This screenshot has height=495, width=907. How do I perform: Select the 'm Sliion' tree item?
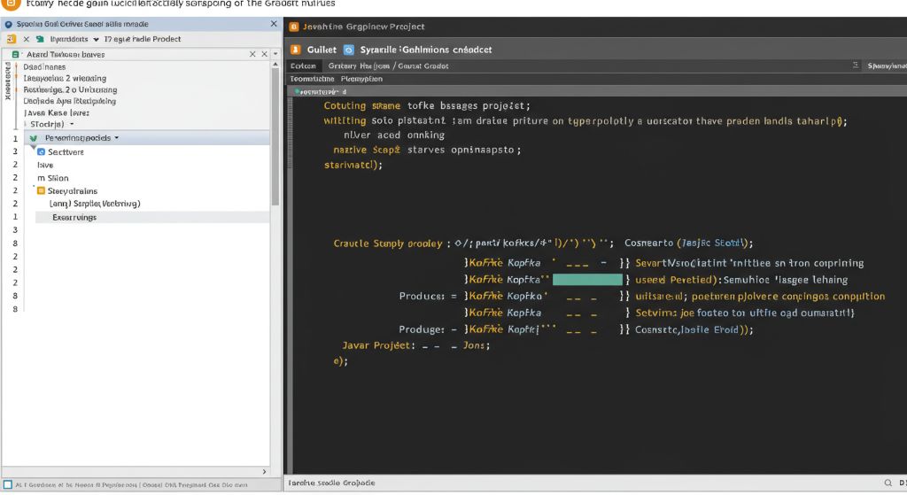[x=52, y=178]
